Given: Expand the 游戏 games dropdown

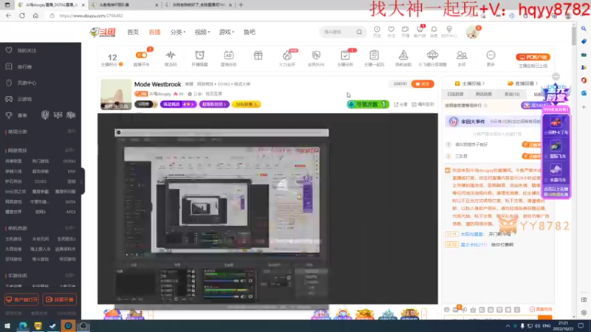Looking at the screenshot, I should [x=227, y=32].
